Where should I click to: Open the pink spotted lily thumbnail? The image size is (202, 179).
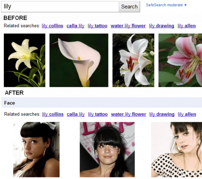[180, 60]
